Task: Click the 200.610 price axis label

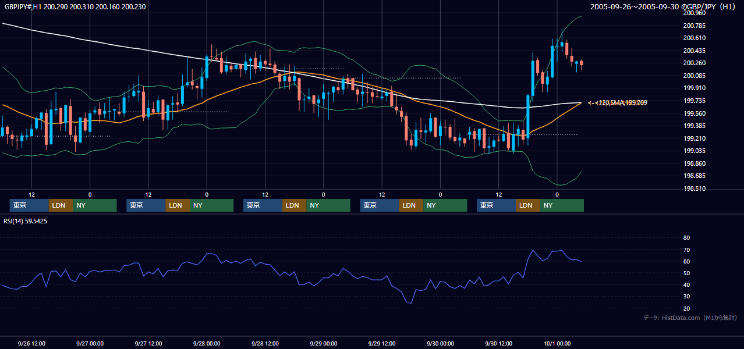Action: point(695,38)
